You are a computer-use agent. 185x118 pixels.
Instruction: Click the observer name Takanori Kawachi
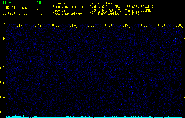pyautogui.click(x=104, y=3)
